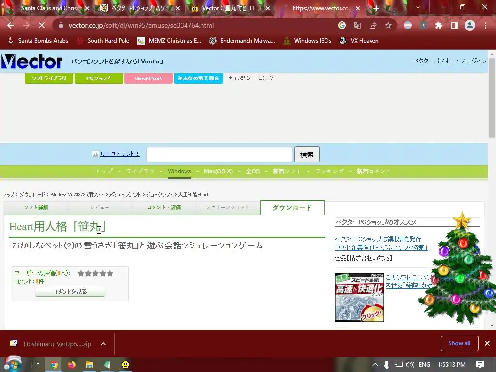Go back to the previous page

click(x=11, y=25)
